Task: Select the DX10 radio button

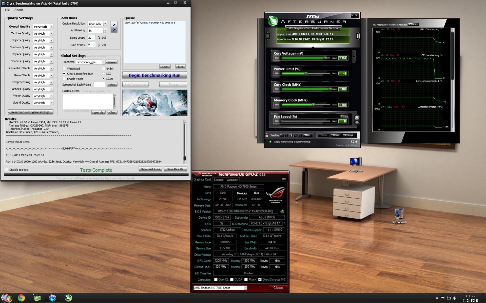Action: [103, 79]
